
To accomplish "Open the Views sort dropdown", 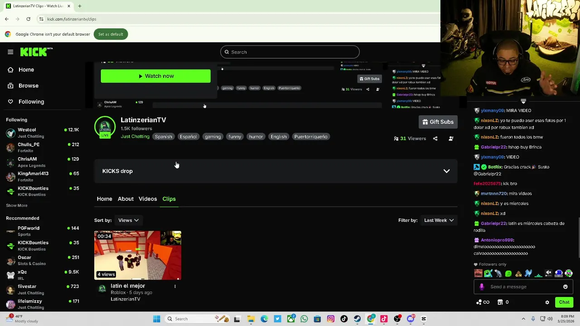I will tap(128, 220).
